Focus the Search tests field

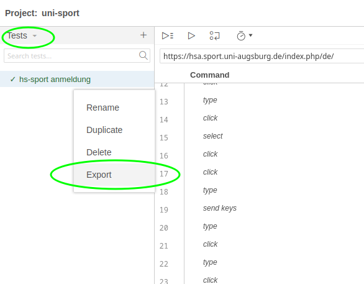click(x=77, y=55)
